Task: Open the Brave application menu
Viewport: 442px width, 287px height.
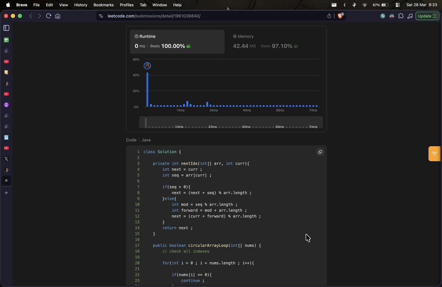Action: pos(22,5)
